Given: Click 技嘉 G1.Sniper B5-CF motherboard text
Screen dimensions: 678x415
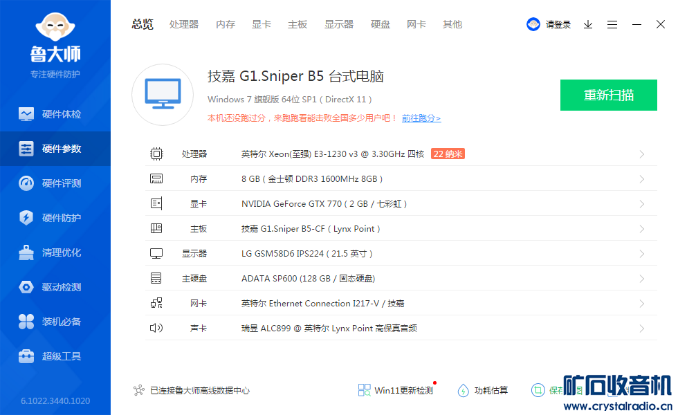Looking at the screenshot, I should (311, 229).
